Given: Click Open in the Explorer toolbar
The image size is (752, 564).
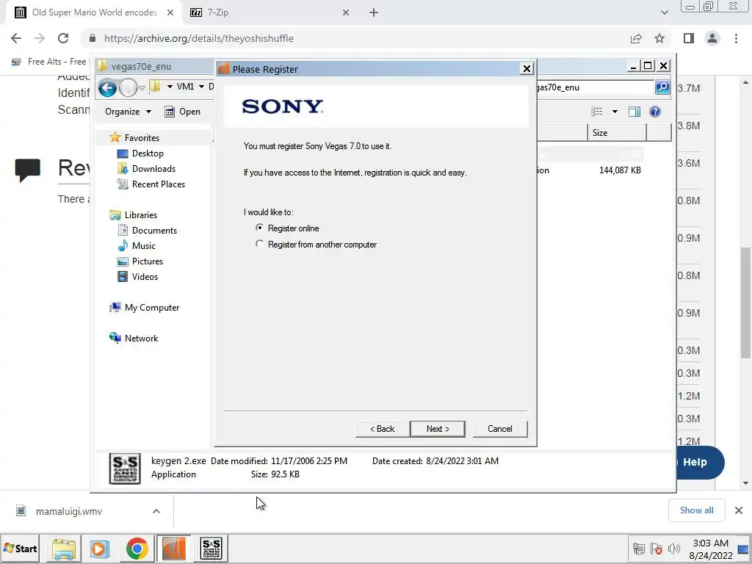Looking at the screenshot, I should [183, 112].
